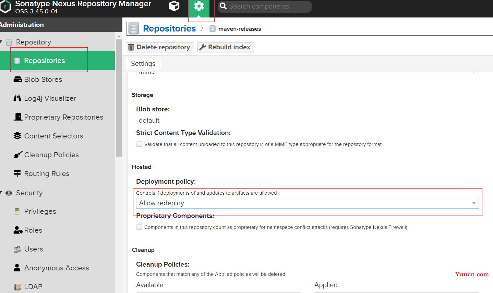The width and height of the screenshot is (493, 293).
Task: Select Repositories in the sidebar
Action: click(x=58, y=61)
